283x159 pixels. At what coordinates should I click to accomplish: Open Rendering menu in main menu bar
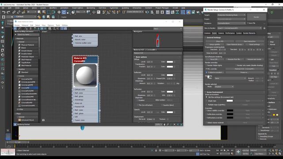[x=91, y=8]
